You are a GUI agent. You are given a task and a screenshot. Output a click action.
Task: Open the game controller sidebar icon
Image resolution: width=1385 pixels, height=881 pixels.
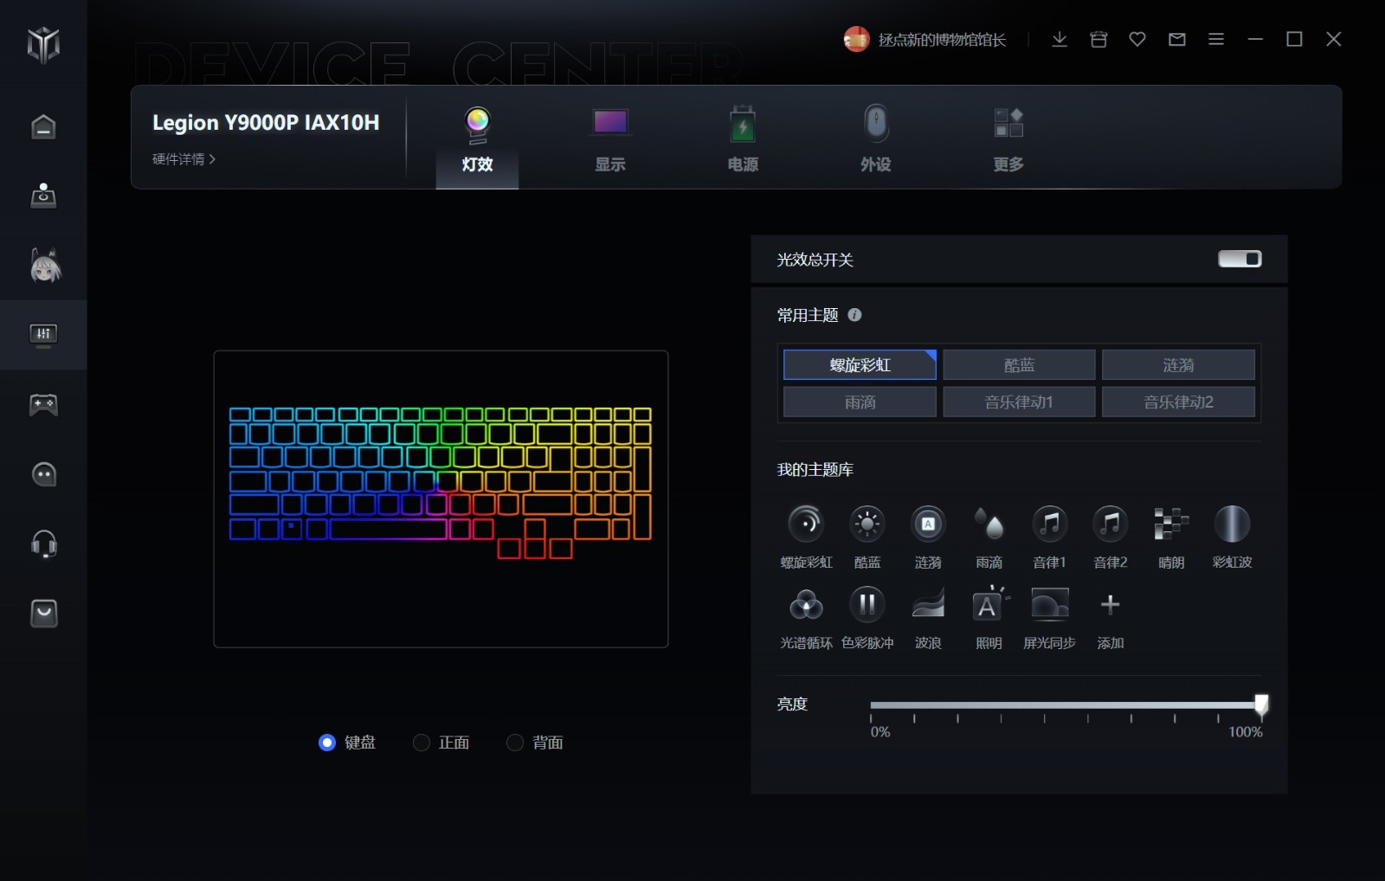click(x=43, y=404)
